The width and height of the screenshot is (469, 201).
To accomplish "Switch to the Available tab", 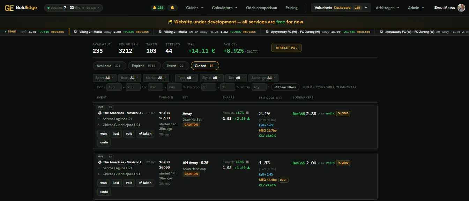I will click(109, 66).
